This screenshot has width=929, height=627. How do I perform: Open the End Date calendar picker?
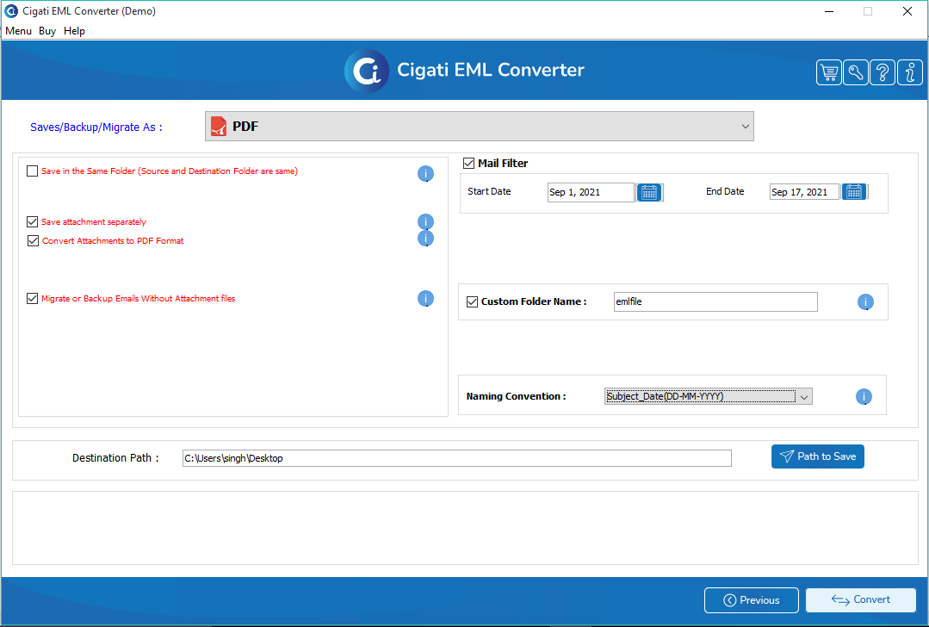[854, 192]
